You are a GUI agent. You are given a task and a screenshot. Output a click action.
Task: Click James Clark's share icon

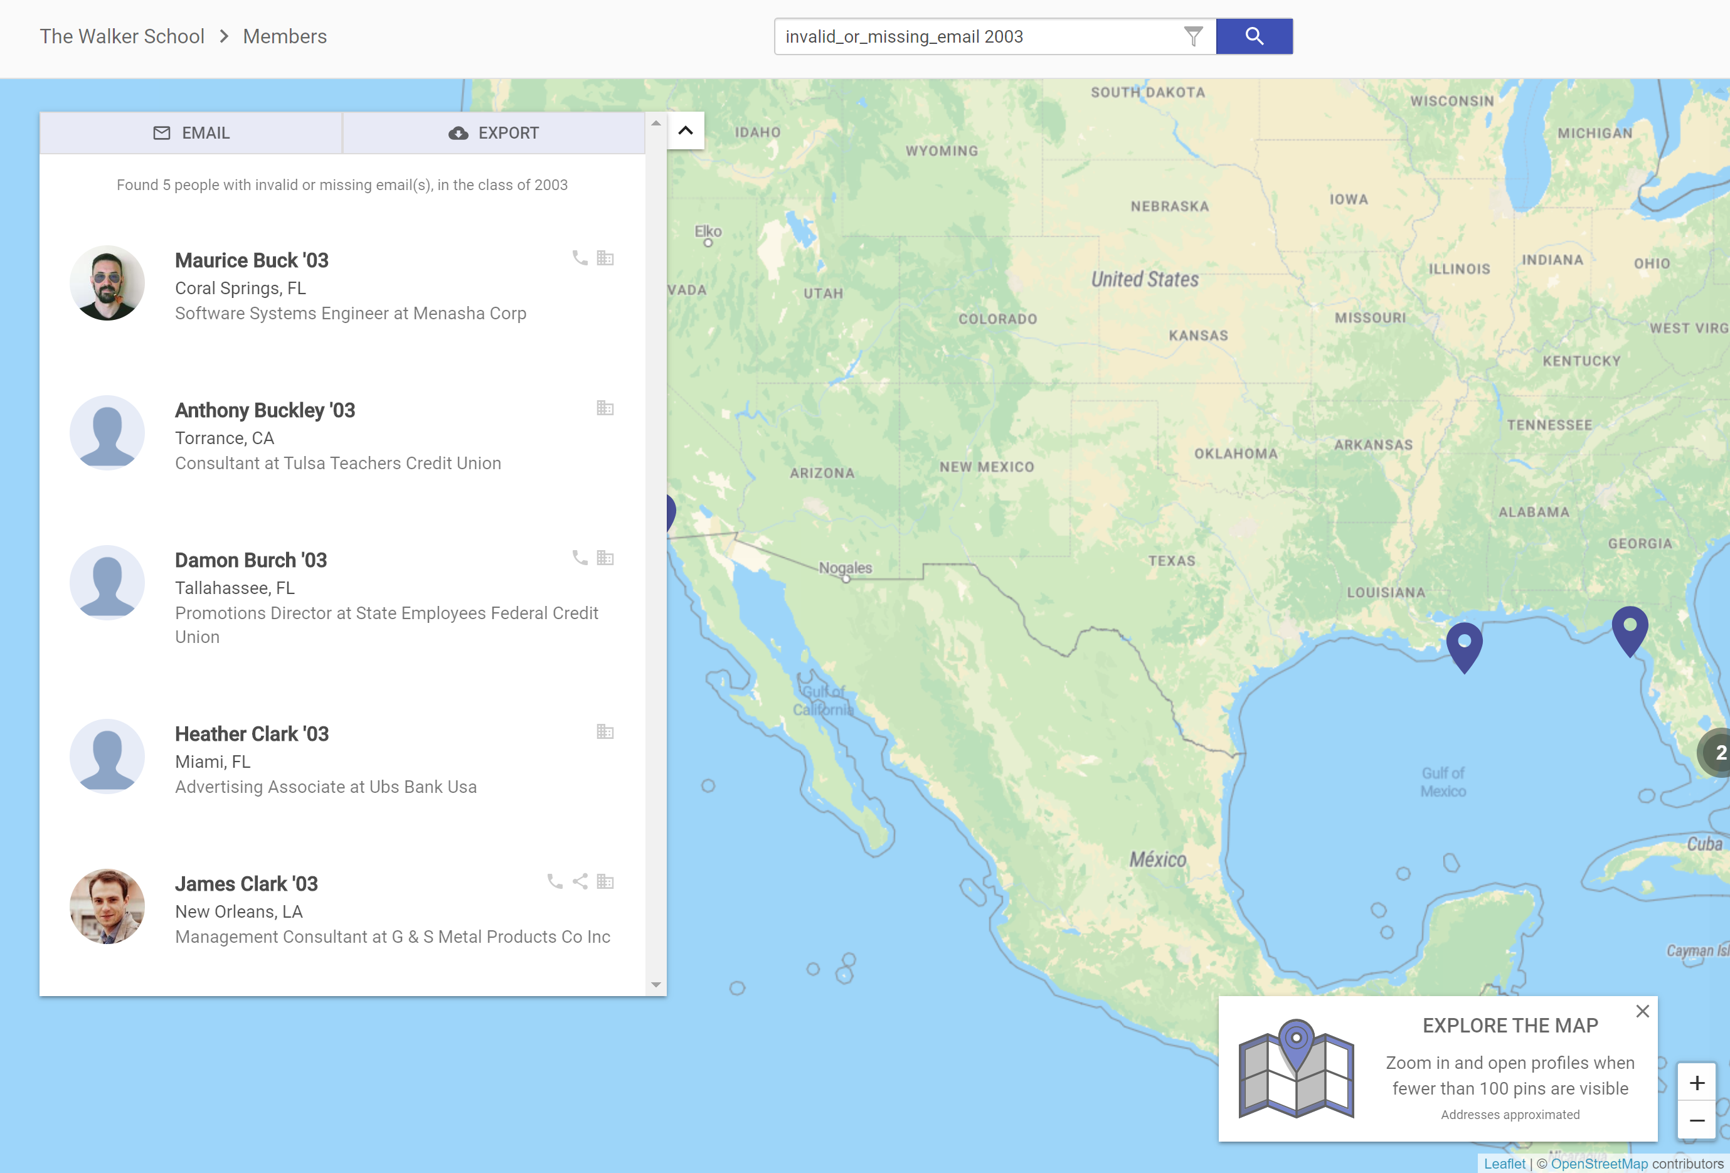coord(580,882)
